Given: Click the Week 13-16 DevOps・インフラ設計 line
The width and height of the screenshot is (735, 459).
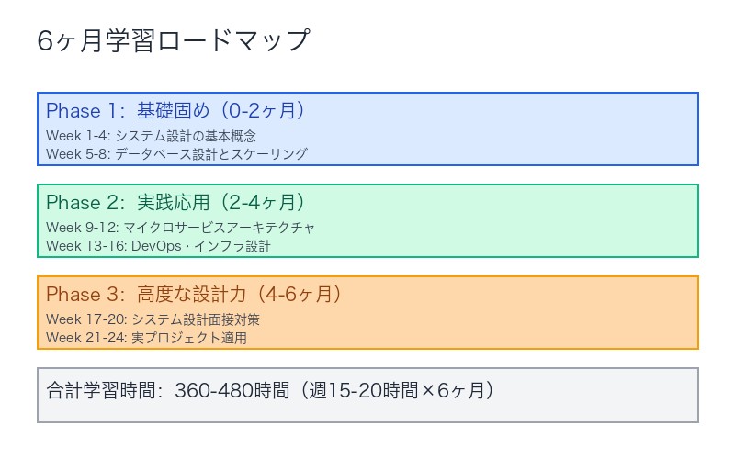Looking at the screenshot, I should pos(158,246).
